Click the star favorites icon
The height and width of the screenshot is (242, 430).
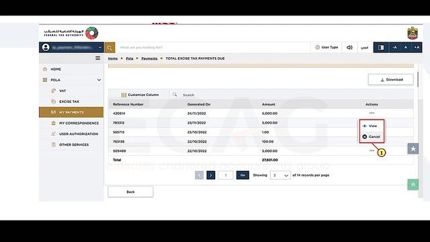[413, 149]
